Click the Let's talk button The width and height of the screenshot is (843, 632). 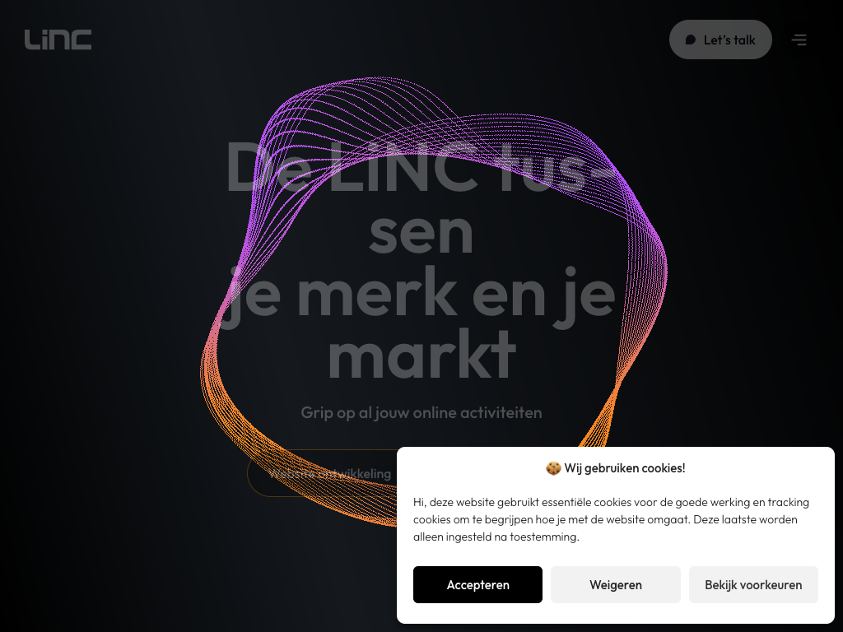pyautogui.click(x=720, y=39)
